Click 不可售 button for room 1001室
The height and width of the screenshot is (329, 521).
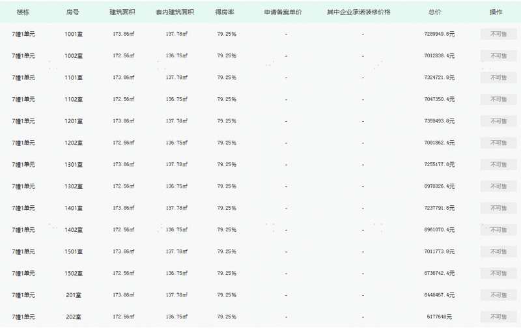pyautogui.click(x=498, y=34)
